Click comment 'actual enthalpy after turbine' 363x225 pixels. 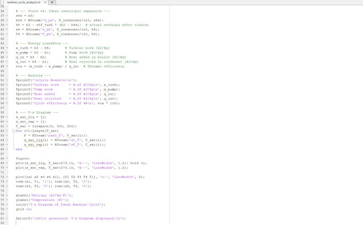pyautogui.click(x=117, y=25)
